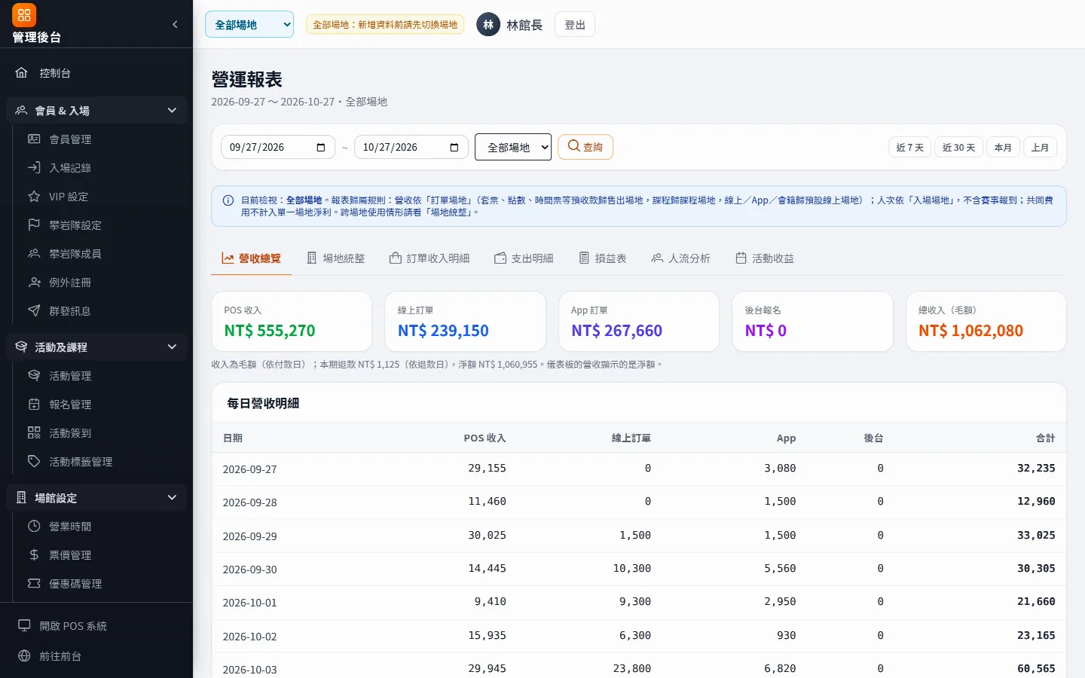Open 攀岩隊成員 in the sidebar

pos(99,254)
